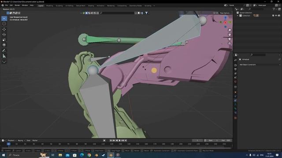The height and width of the screenshot is (158, 282).
Task: Open the Tool properties tab
Action: coord(235,60)
